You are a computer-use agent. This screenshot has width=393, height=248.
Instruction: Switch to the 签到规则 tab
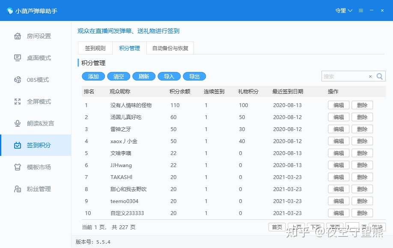pos(95,48)
